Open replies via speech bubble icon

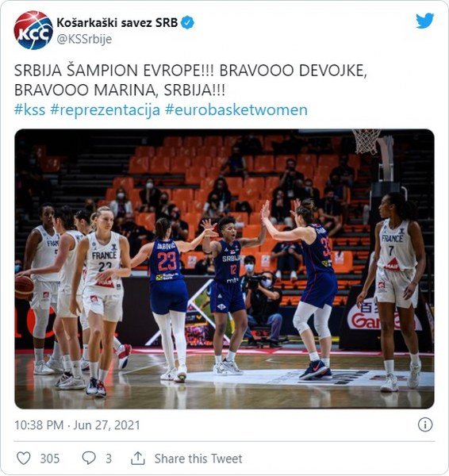tap(89, 458)
